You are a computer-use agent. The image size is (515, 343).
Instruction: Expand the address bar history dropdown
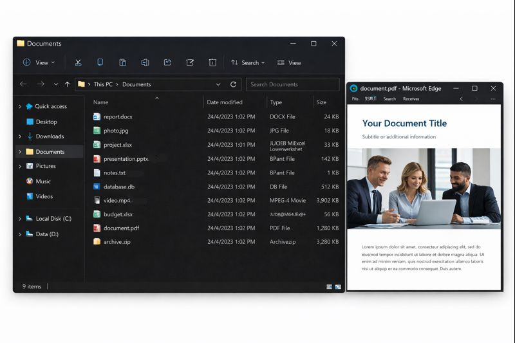click(218, 84)
